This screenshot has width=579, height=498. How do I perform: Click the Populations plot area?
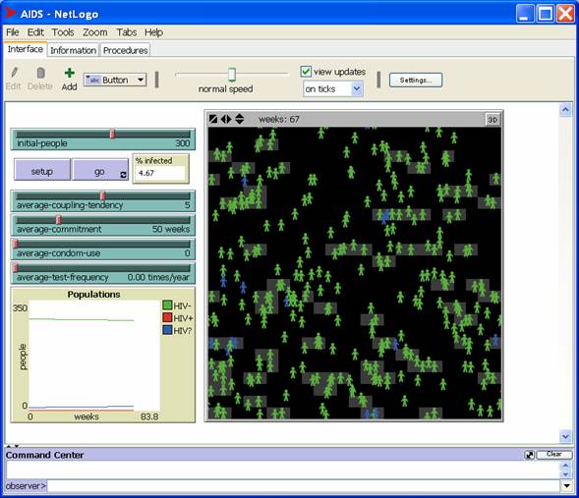(x=94, y=356)
